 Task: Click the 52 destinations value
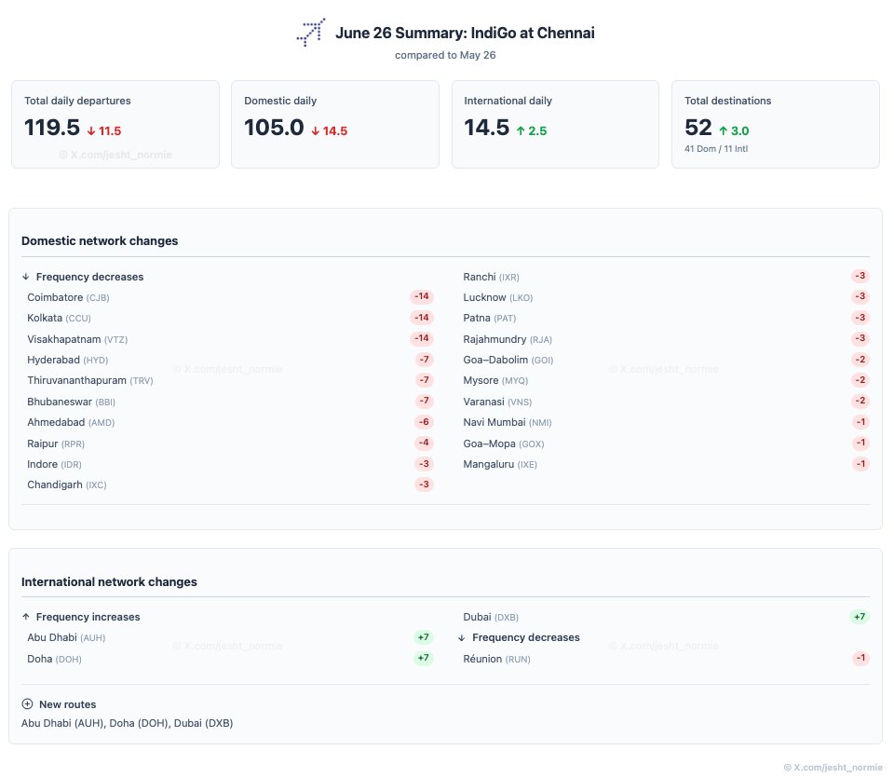click(x=698, y=128)
